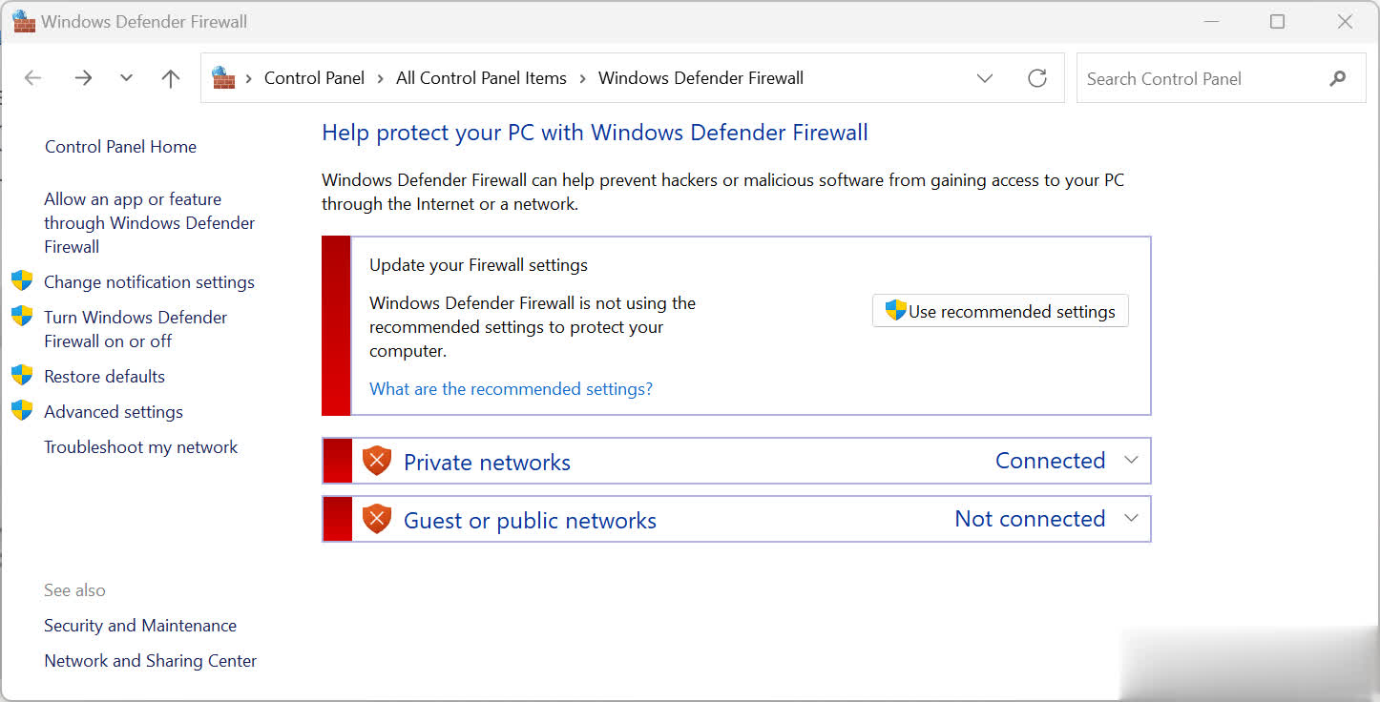This screenshot has height=702, width=1380.
Task: Open What are the recommended settings link
Action: 511,389
